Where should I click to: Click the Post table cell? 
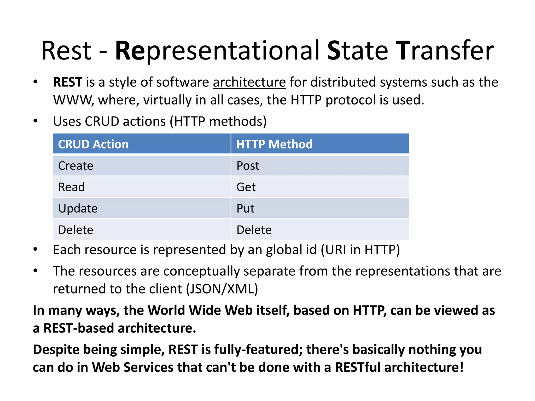(x=248, y=166)
